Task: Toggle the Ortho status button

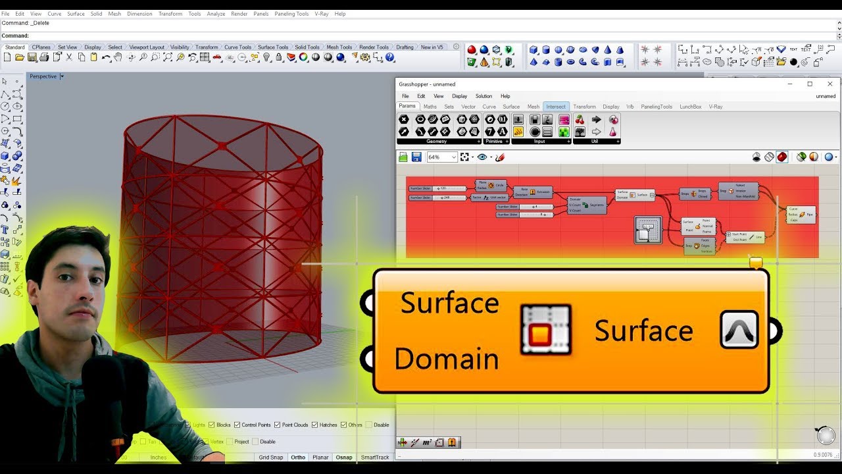Action: pos(298,457)
